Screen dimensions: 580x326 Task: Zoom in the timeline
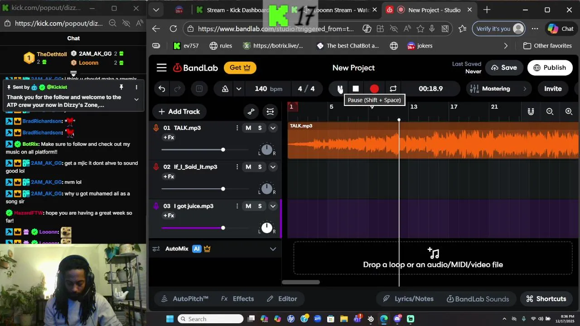pyautogui.click(x=569, y=111)
